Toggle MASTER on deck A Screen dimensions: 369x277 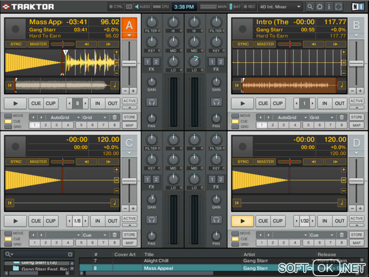pyautogui.click(x=38, y=44)
